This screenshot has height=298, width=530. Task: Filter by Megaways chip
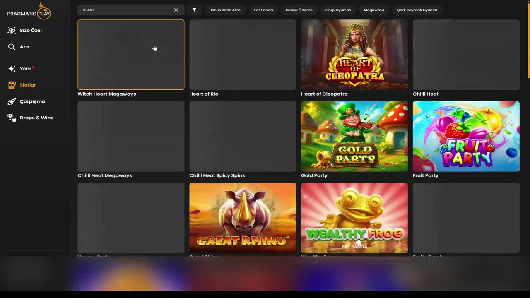click(x=374, y=10)
